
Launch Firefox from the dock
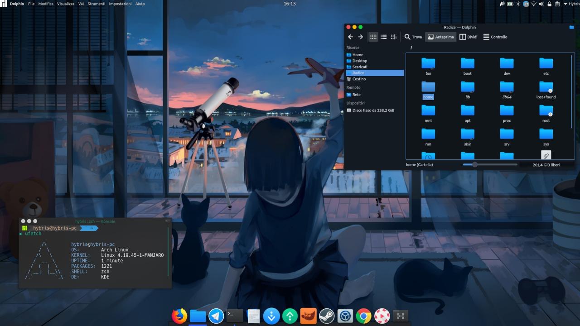point(179,316)
